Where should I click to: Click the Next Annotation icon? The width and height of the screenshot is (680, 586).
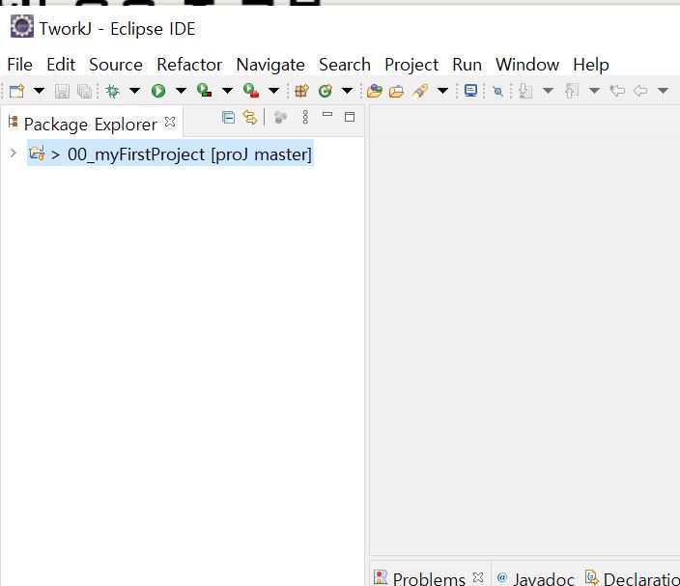pyautogui.click(x=525, y=91)
